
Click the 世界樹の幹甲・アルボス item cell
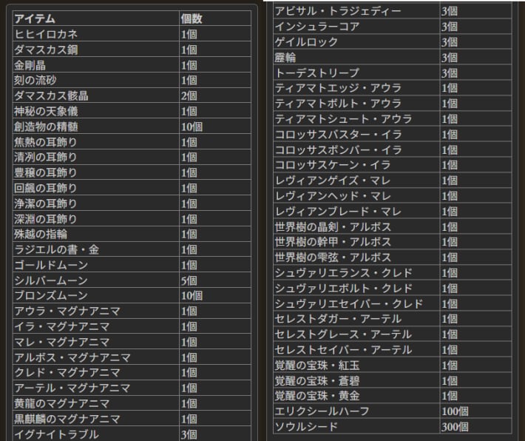click(x=356, y=242)
